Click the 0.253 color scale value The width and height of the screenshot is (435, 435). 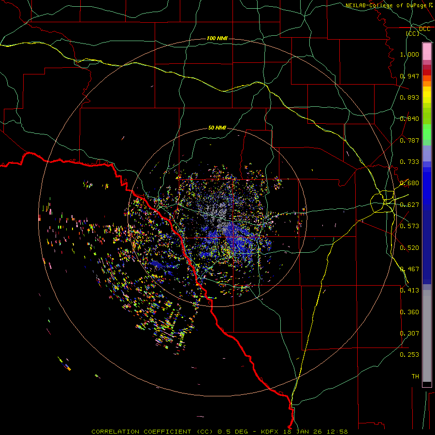pyautogui.click(x=409, y=355)
